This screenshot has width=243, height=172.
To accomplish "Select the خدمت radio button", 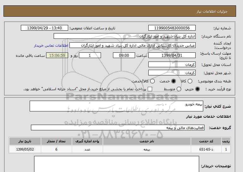I will [x=174, y=81].
